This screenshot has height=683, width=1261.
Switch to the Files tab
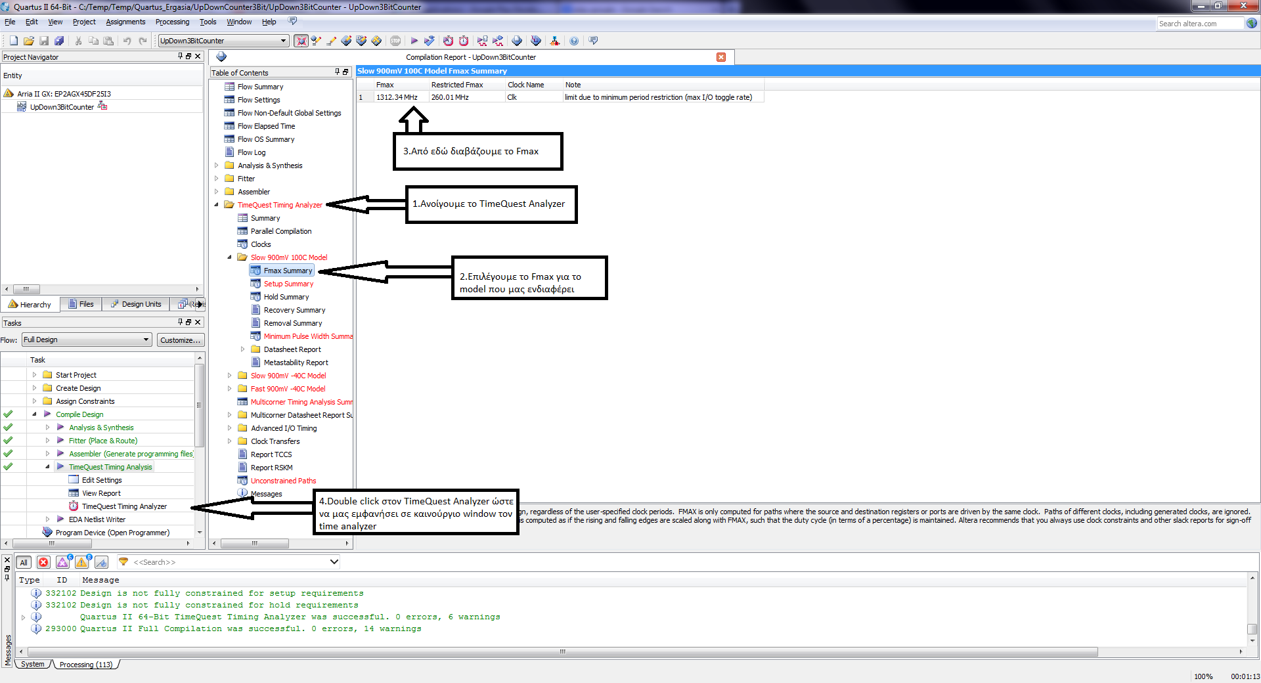tap(81, 304)
